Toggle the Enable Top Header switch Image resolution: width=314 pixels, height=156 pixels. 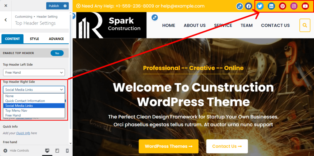57,53
